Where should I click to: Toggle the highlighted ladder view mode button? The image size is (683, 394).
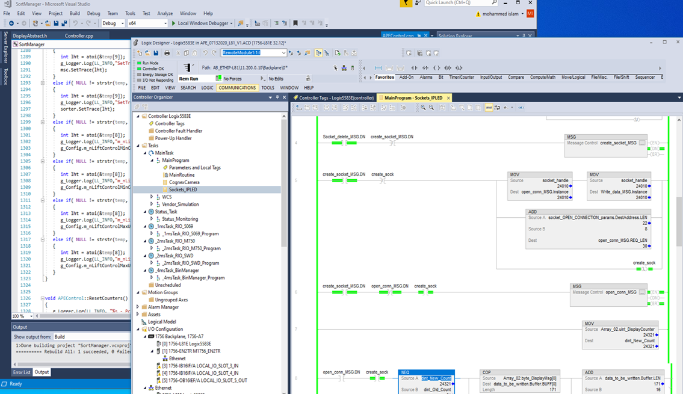coord(489,108)
